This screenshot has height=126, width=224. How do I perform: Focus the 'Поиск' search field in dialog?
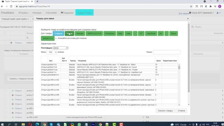(167, 52)
